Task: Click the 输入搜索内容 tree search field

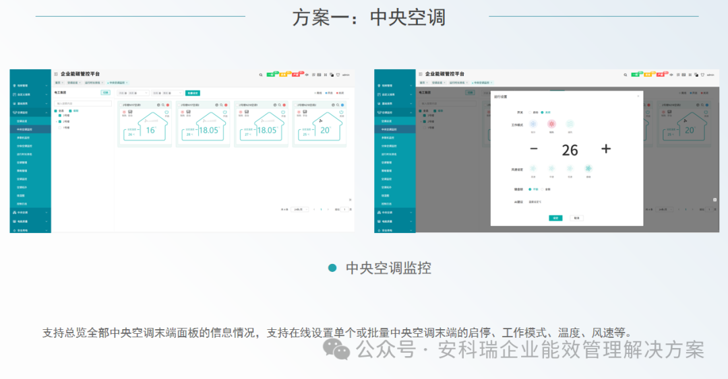Action: coord(83,104)
